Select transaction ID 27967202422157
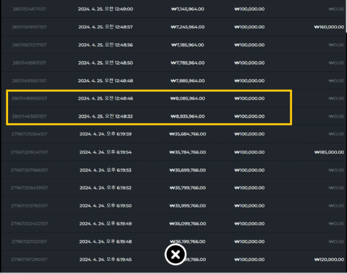 click(x=29, y=224)
